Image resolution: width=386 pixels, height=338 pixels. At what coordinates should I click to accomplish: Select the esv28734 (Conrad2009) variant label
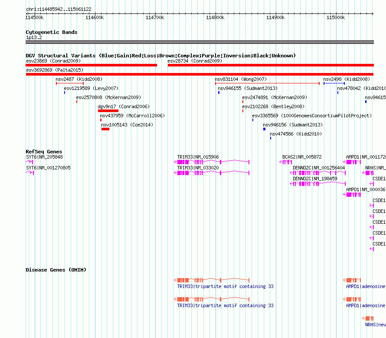(x=195, y=61)
